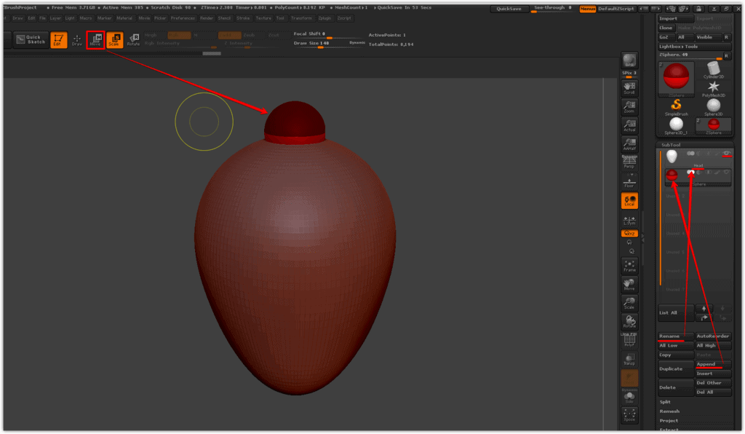Choose the Cylinder3D tool

(713, 69)
